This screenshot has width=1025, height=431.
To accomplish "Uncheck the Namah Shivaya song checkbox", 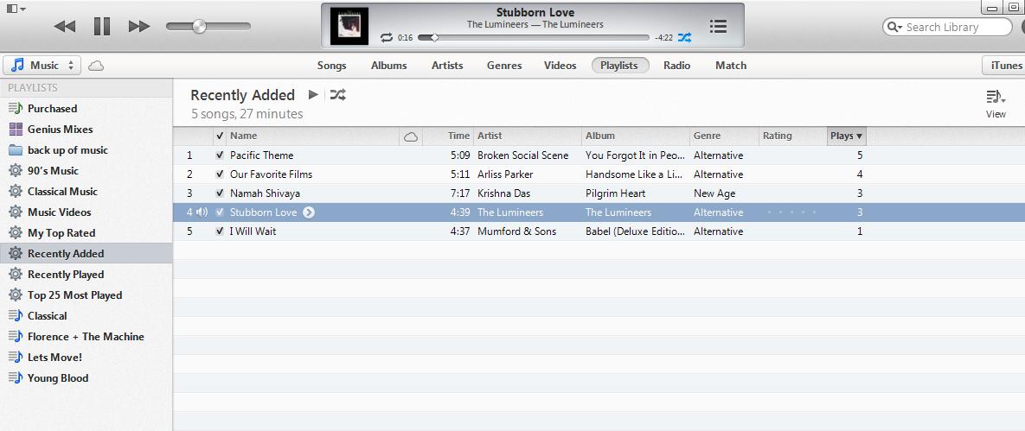I will tap(220, 193).
